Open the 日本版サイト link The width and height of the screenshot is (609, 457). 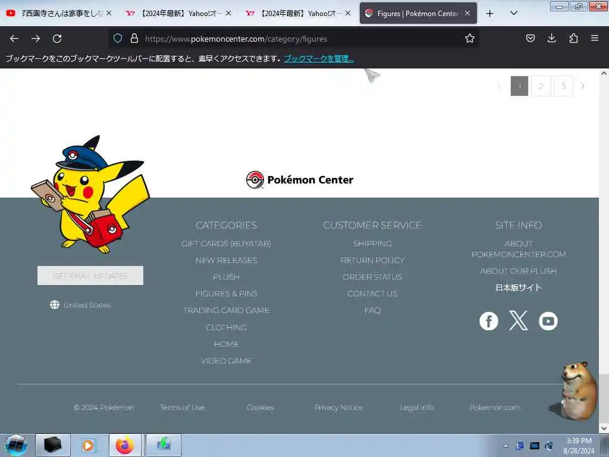(519, 287)
